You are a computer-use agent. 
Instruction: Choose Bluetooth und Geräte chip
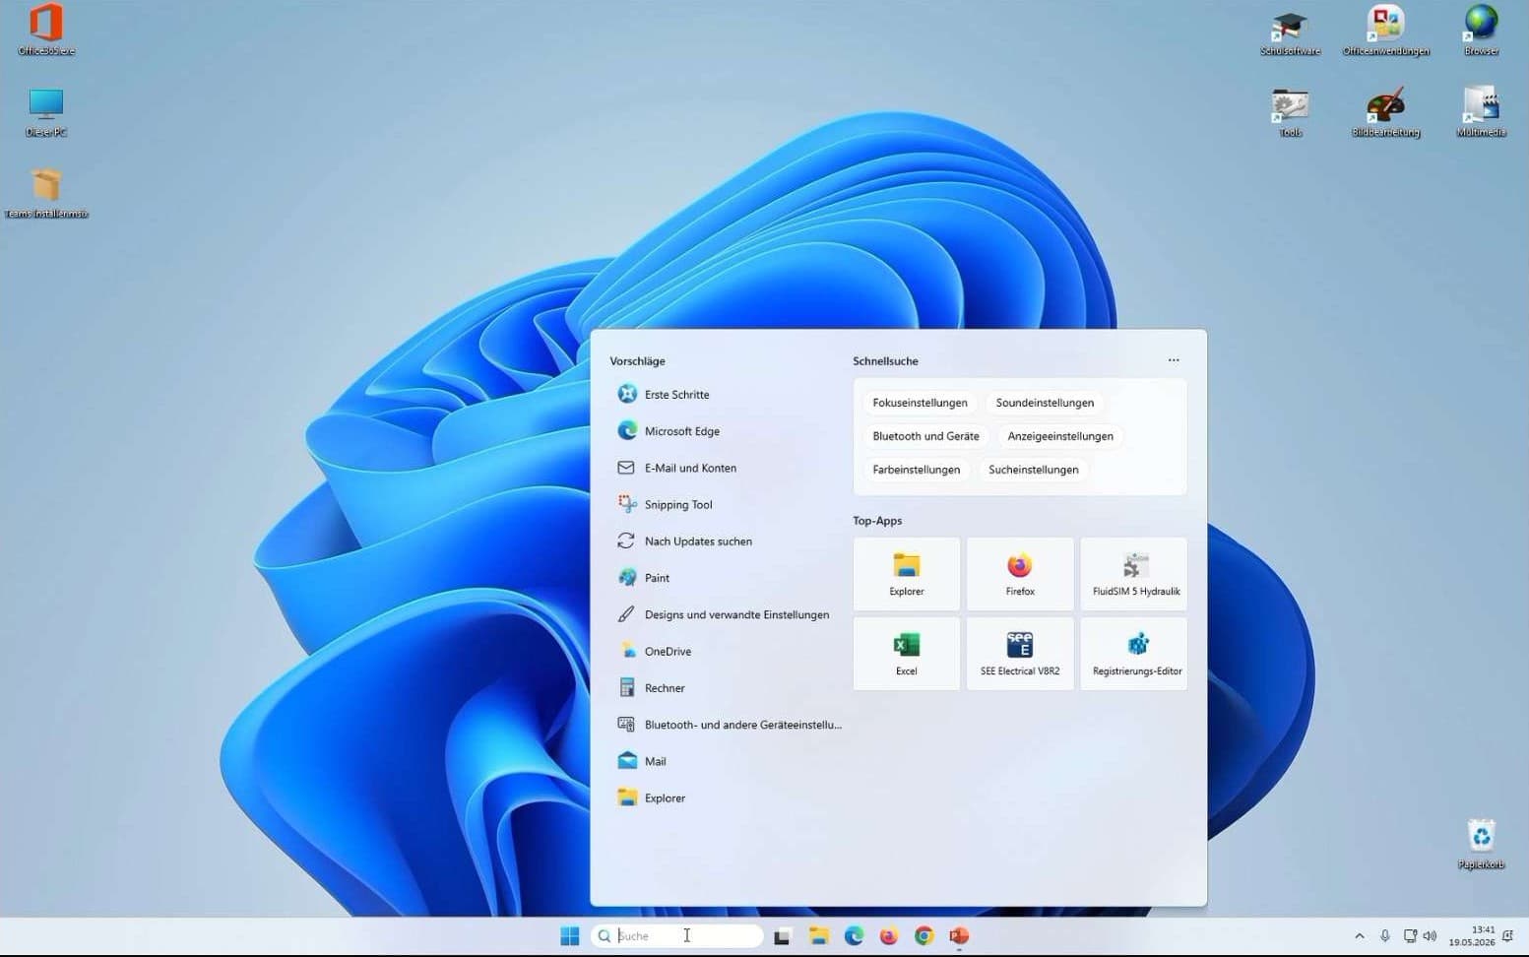coord(925,436)
